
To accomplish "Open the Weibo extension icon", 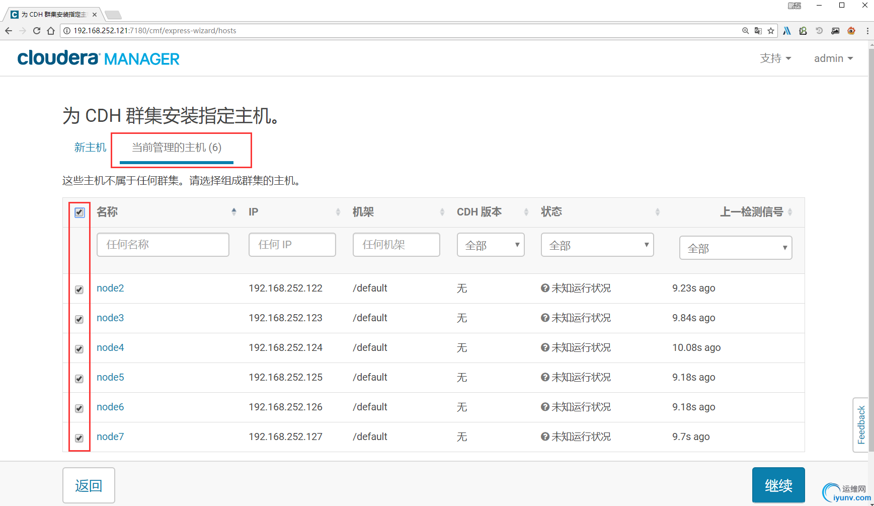I will (851, 31).
